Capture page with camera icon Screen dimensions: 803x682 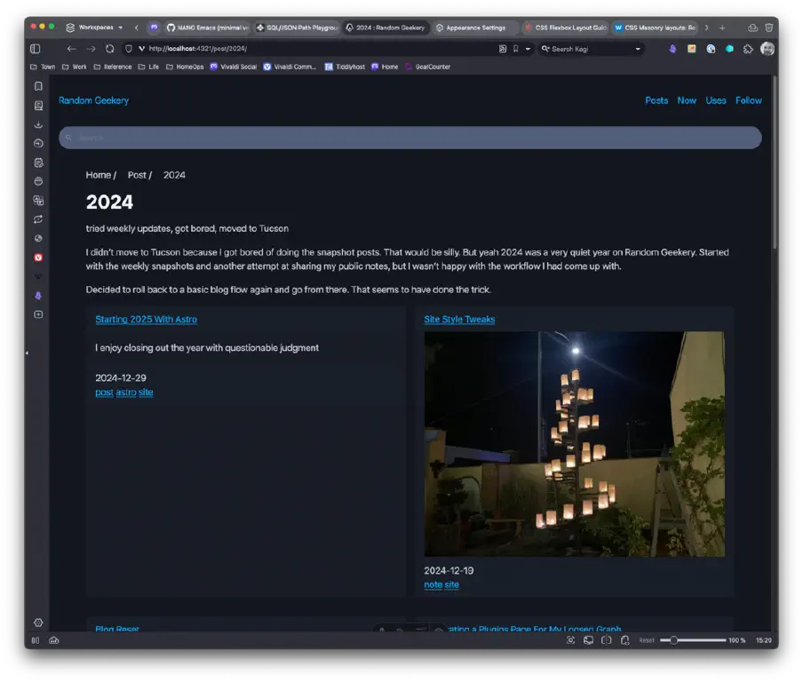[x=570, y=640]
